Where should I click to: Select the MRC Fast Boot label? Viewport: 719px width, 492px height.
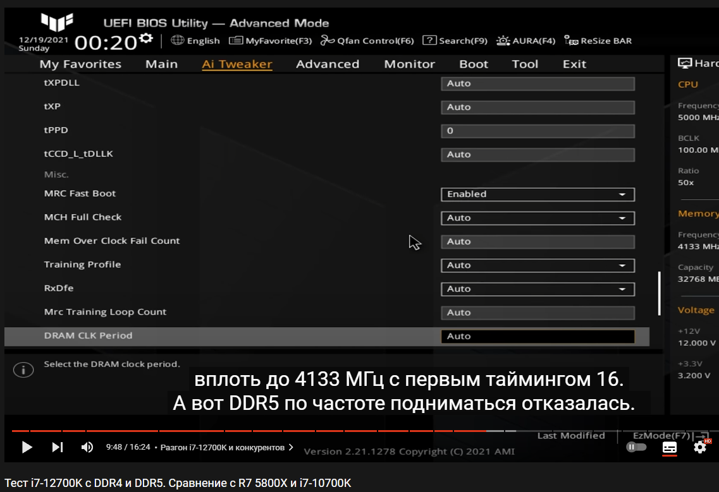pos(80,193)
